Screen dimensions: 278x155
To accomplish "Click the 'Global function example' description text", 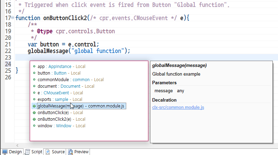I will coord(176,74).
